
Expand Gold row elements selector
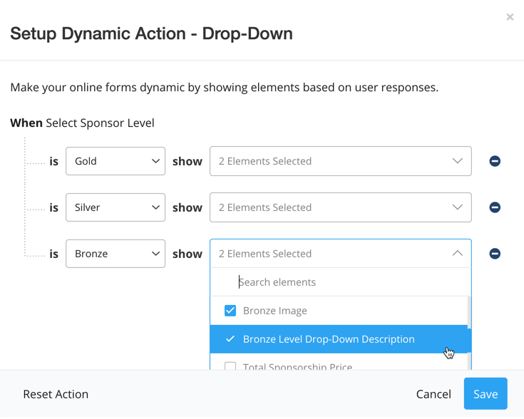(341, 161)
